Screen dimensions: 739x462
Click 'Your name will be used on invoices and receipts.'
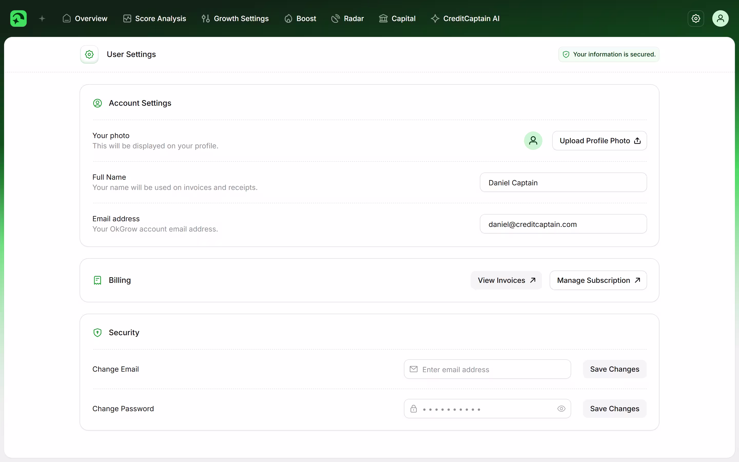click(x=175, y=187)
